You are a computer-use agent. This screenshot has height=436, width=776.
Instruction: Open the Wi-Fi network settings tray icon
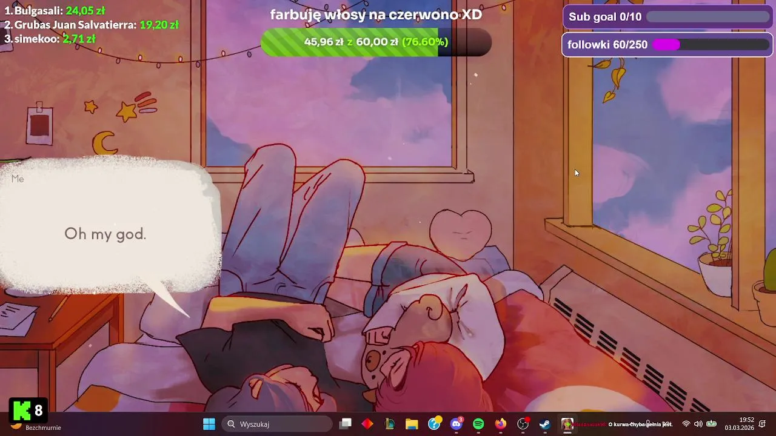tap(686, 424)
